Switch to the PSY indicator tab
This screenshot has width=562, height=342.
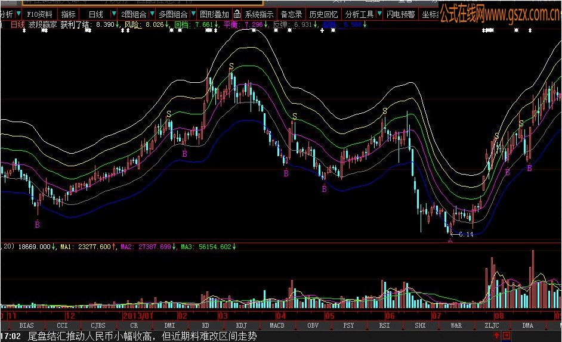348,325
